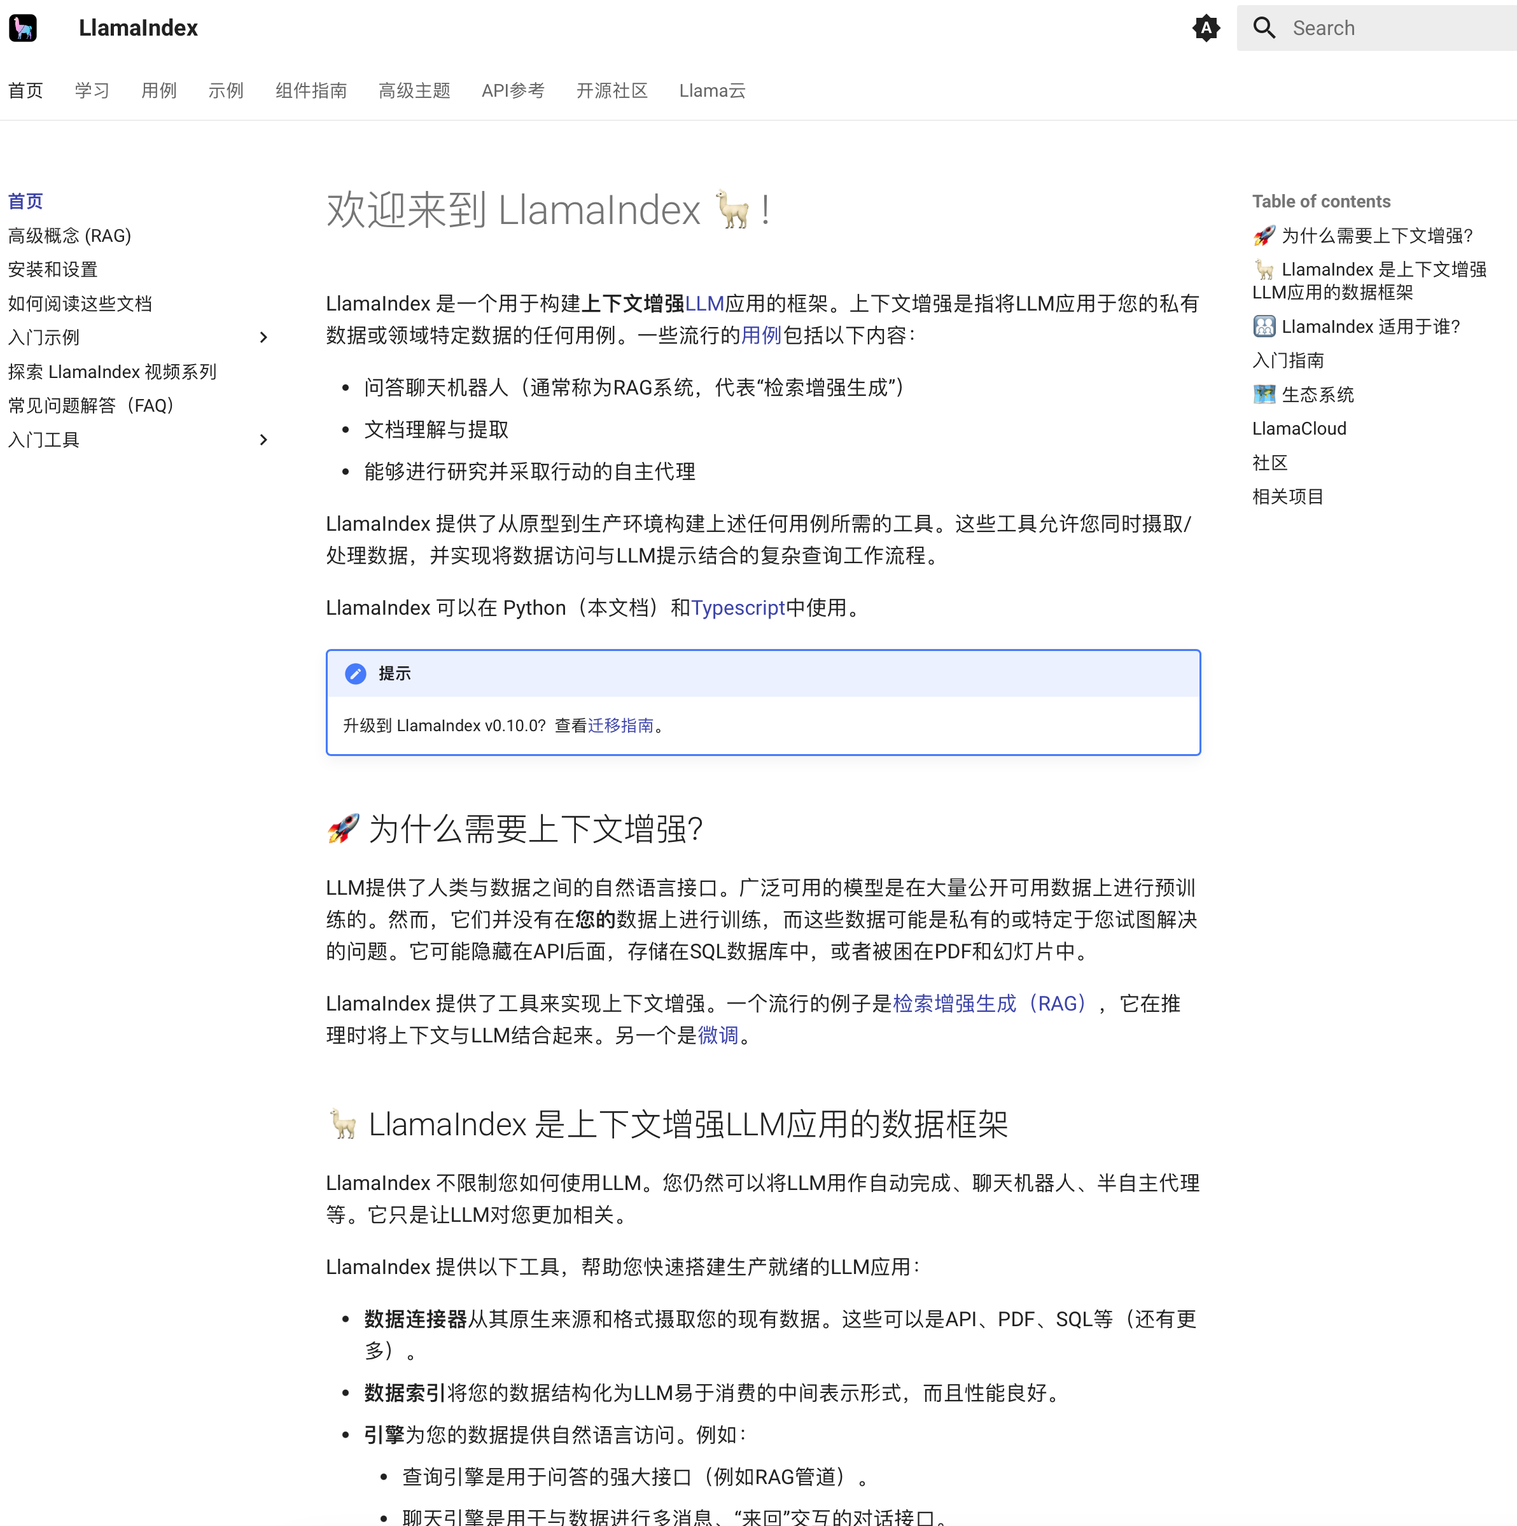Jump to LlamaCloud in table of contents

point(1298,428)
